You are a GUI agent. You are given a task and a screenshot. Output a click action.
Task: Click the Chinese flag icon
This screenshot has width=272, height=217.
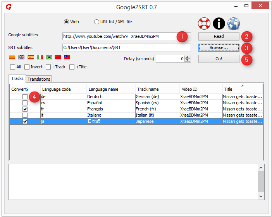(58, 57)
